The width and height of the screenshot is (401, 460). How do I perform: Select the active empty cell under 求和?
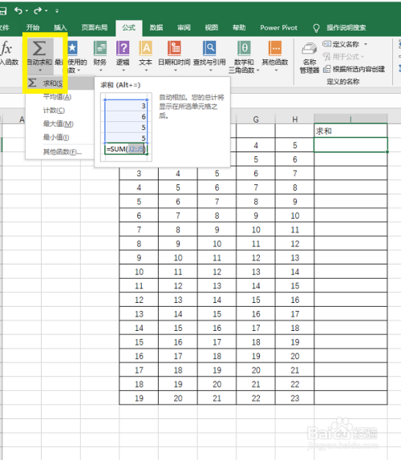click(350, 145)
